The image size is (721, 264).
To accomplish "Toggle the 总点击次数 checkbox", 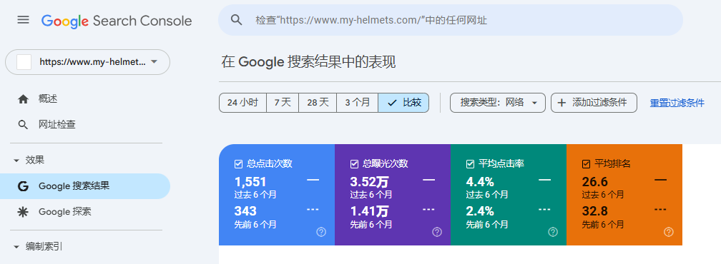I will point(238,164).
